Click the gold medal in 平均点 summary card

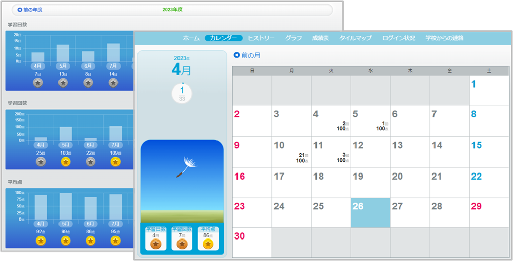tap(208, 244)
